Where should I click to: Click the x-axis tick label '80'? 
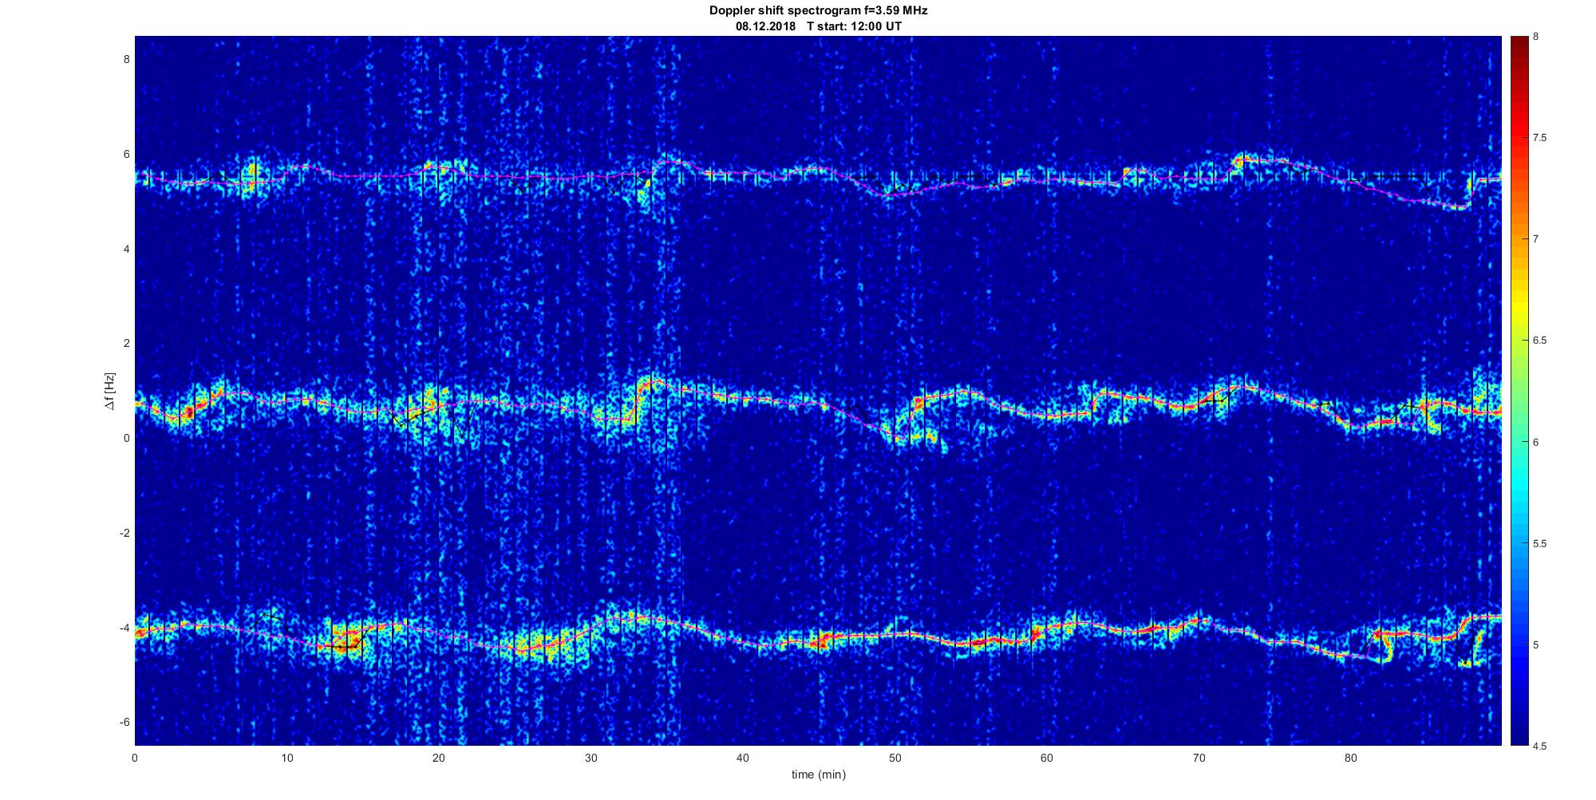pyautogui.click(x=1351, y=759)
